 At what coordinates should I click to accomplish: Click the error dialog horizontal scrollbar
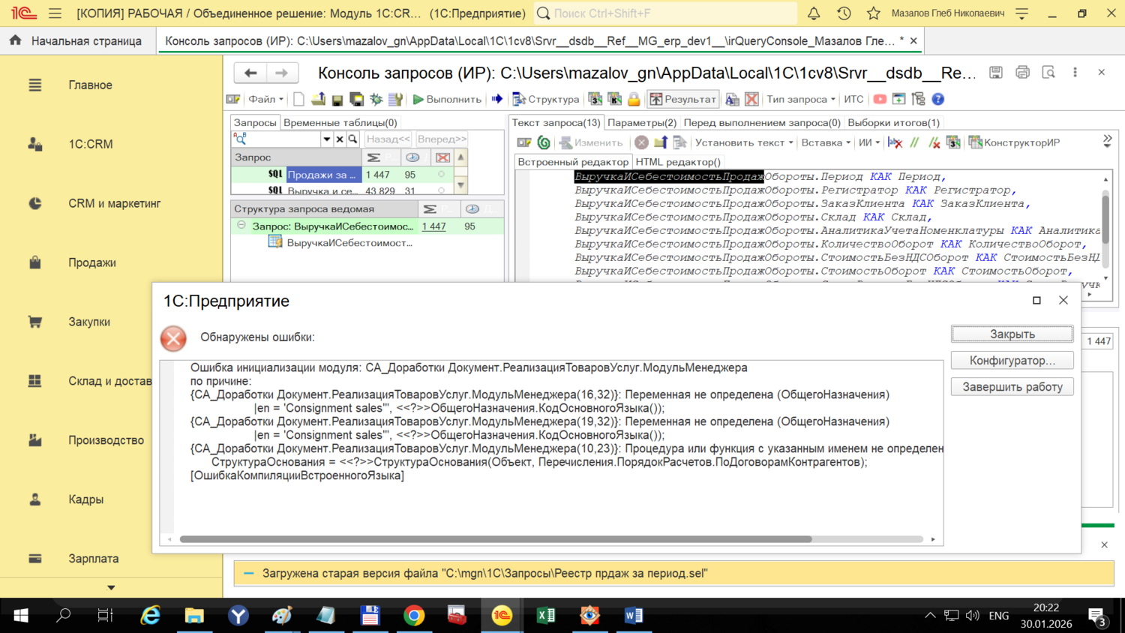pos(495,539)
